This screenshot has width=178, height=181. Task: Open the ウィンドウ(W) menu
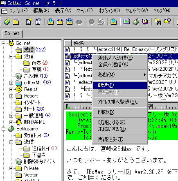[137, 11]
